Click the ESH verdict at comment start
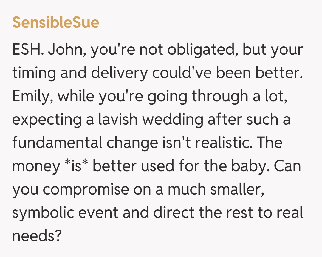The image size is (322, 257). pyautogui.click(x=28, y=51)
